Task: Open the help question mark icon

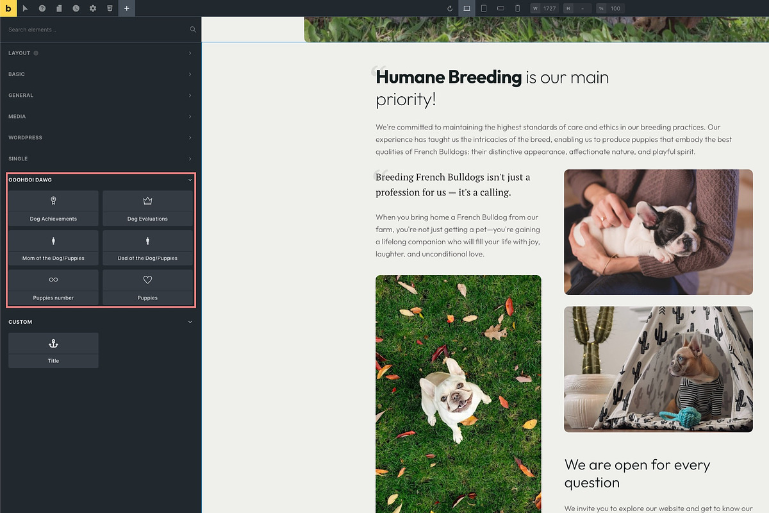Action: point(42,8)
